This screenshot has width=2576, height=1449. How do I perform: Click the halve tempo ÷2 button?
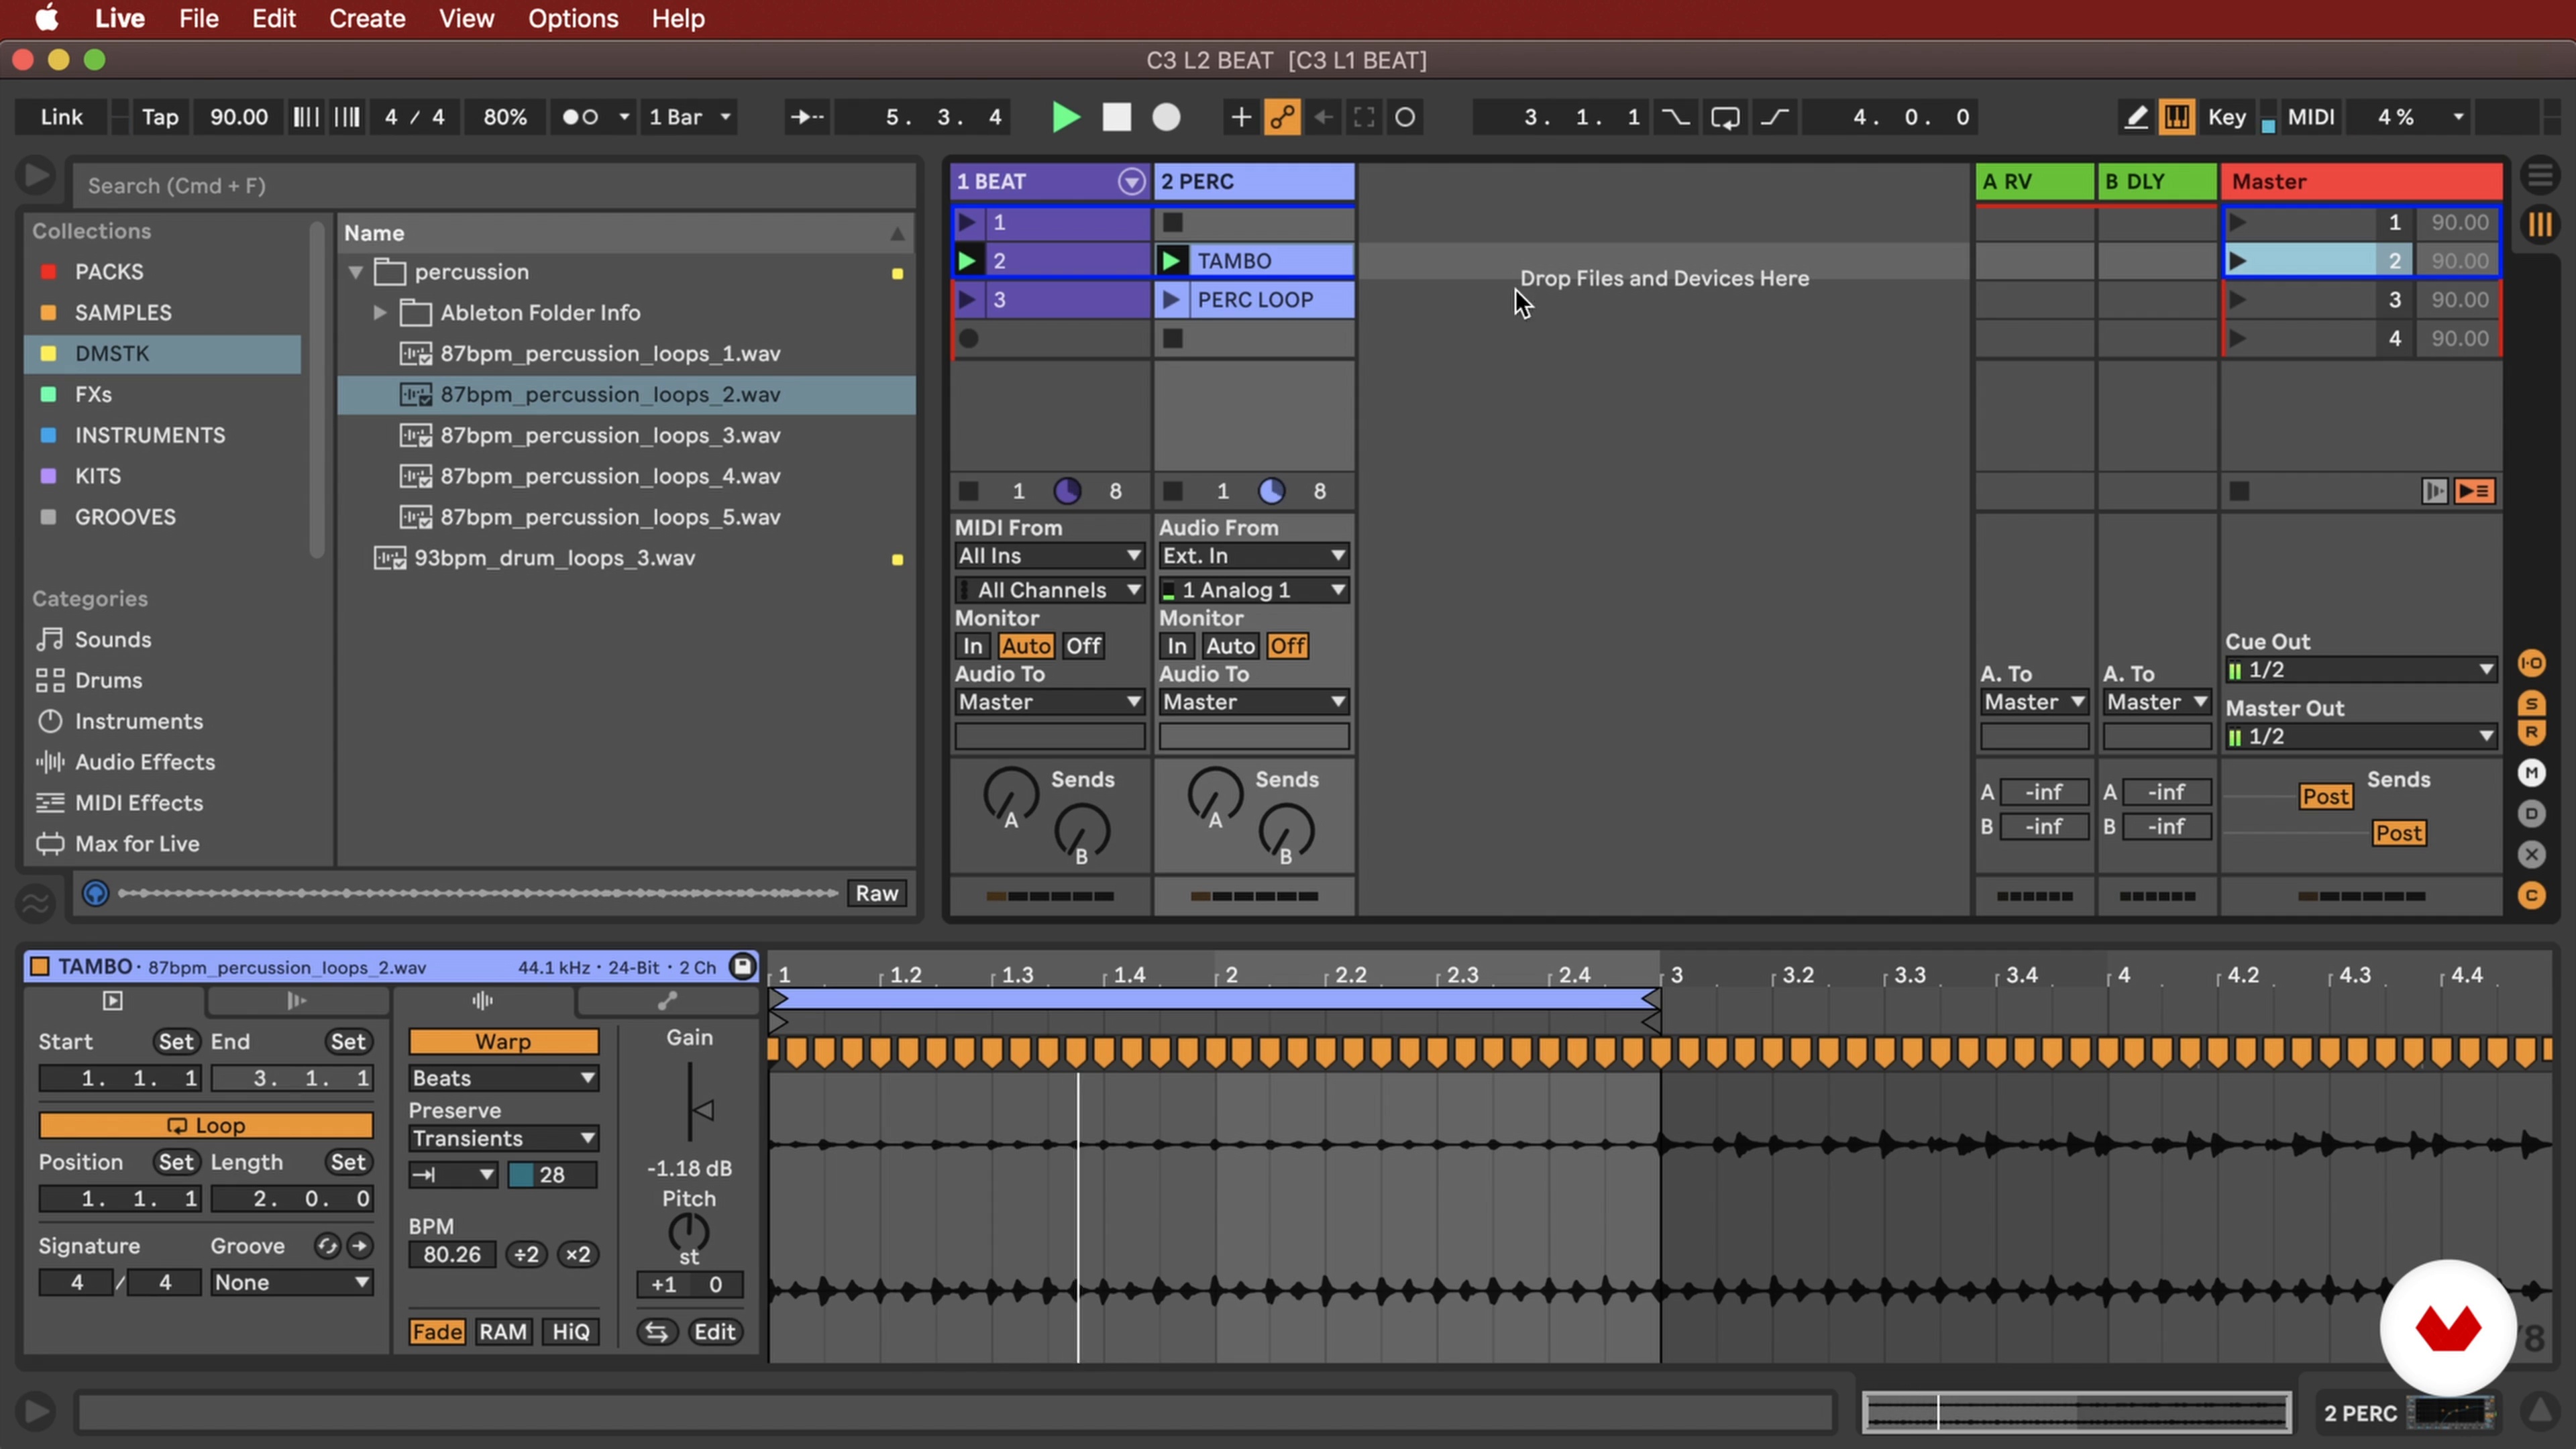(526, 1255)
